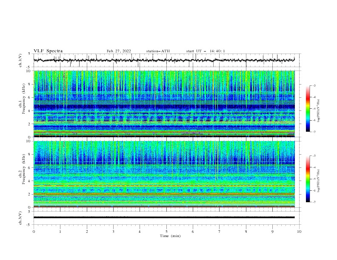Click the "station=ATH" header label
This screenshot has height=260, width=337.
point(158,51)
